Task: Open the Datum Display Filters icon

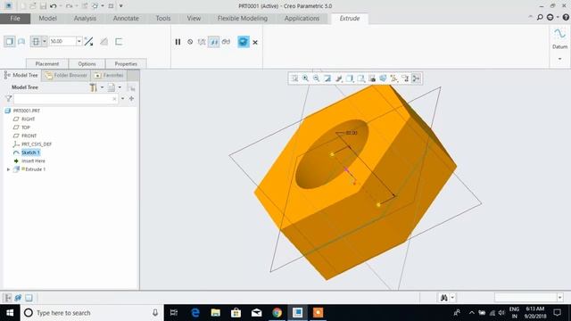Action: click(394, 78)
